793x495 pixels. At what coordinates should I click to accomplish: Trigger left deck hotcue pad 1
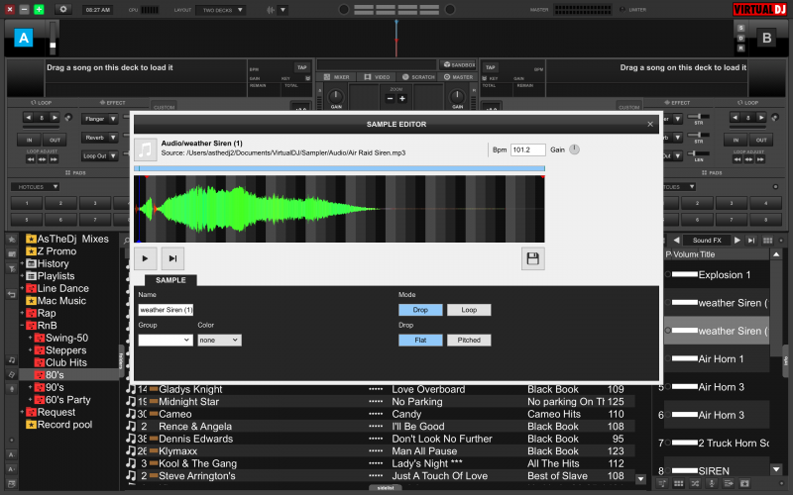[27, 203]
